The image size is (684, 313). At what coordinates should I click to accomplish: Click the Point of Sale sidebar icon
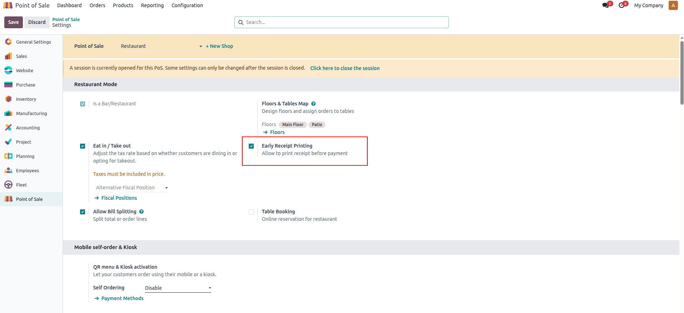[9, 199]
